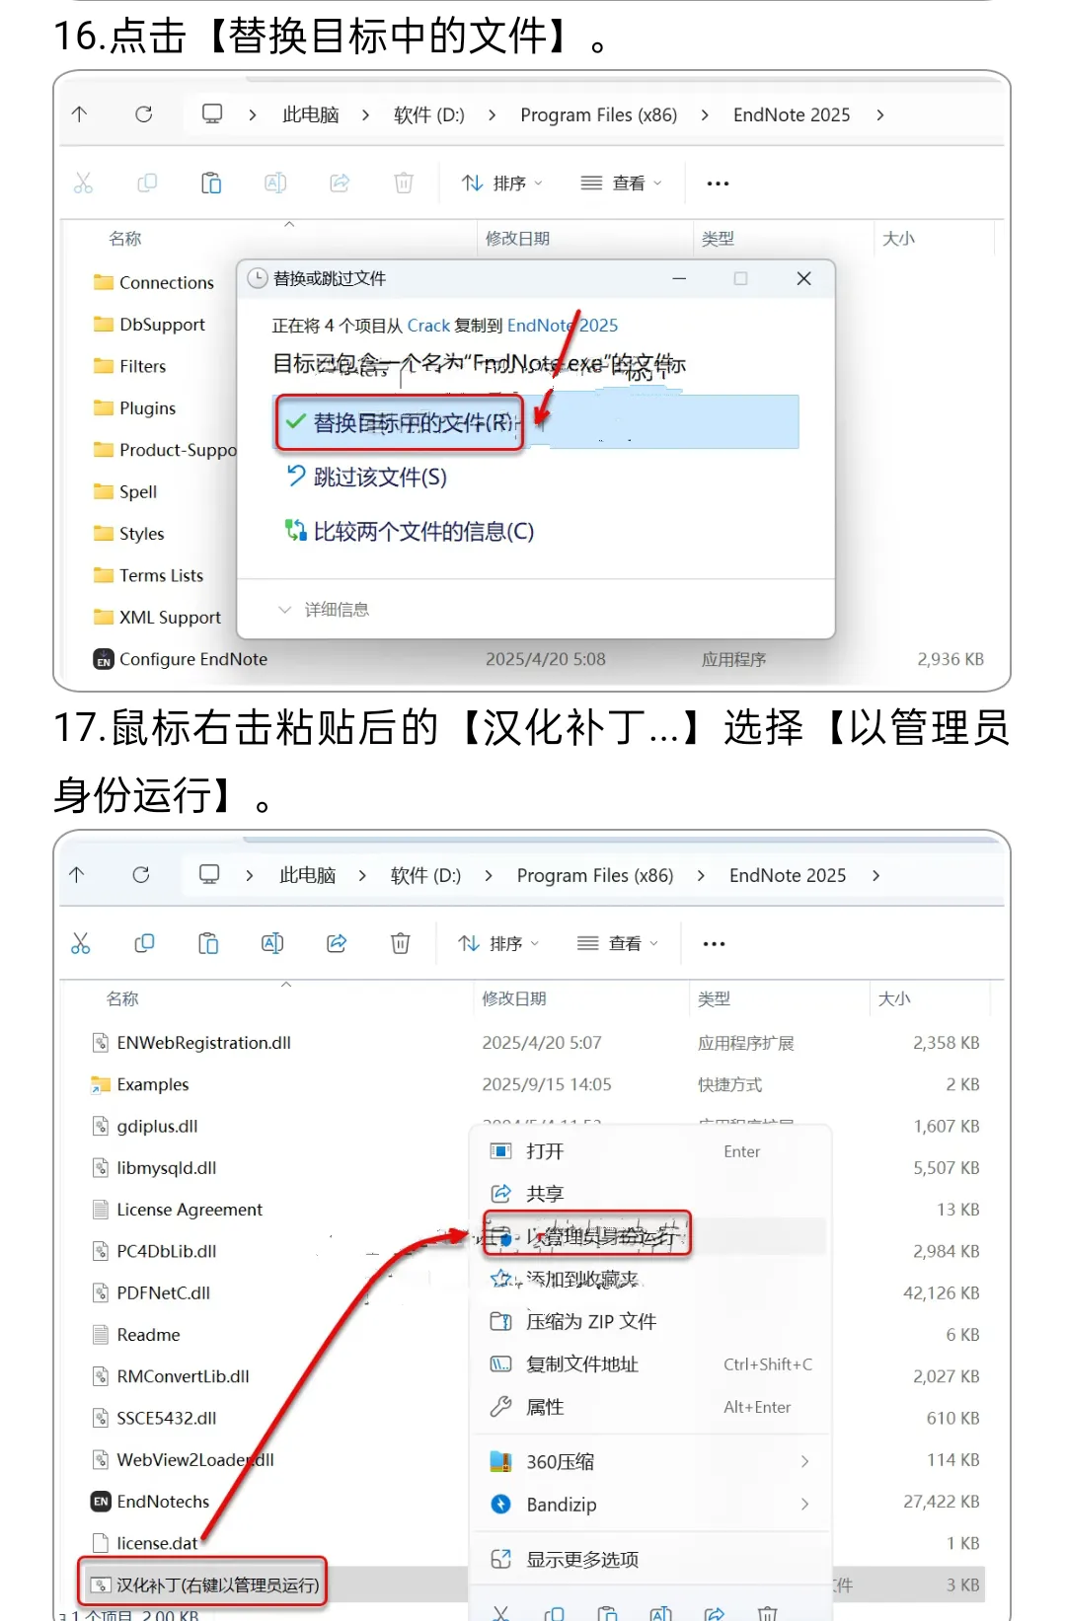This screenshot has height=1621, width=1065.
Task: Click the 360压缩 icon in context menu
Action: click(x=501, y=1462)
